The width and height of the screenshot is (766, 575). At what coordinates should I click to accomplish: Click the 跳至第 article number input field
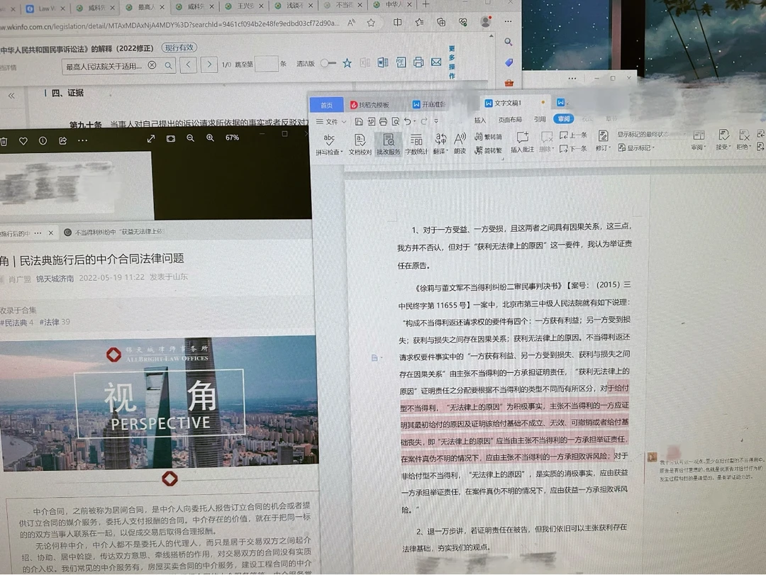click(x=267, y=64)
